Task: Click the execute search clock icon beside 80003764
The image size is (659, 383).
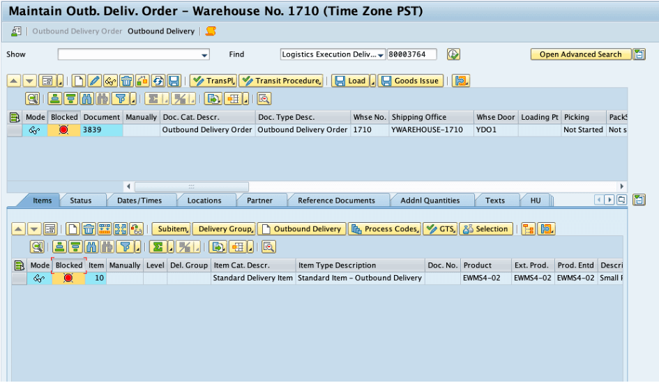Action: (453, 54)
